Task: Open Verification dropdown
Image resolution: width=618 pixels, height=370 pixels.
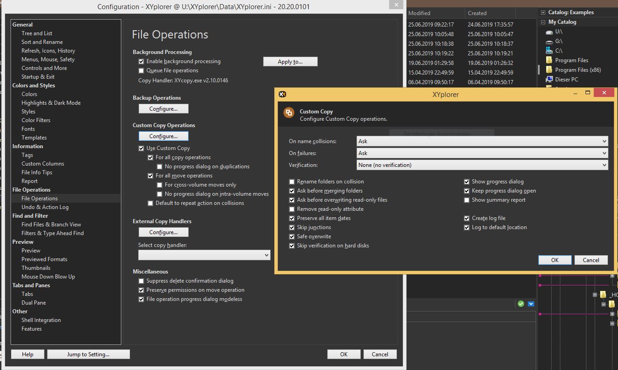Action: coord(482,165)
